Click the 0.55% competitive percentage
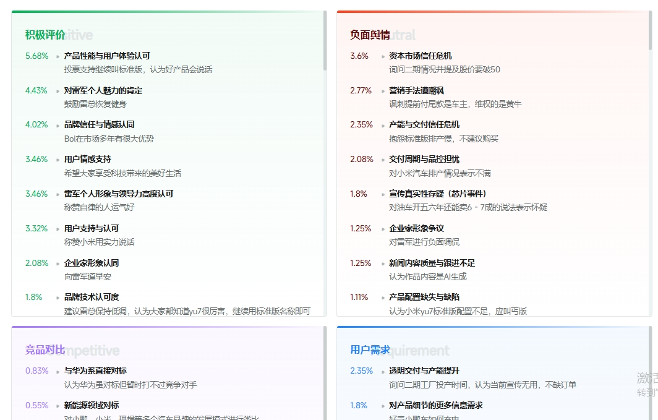The image size is (658, 420). pos(37,405)
